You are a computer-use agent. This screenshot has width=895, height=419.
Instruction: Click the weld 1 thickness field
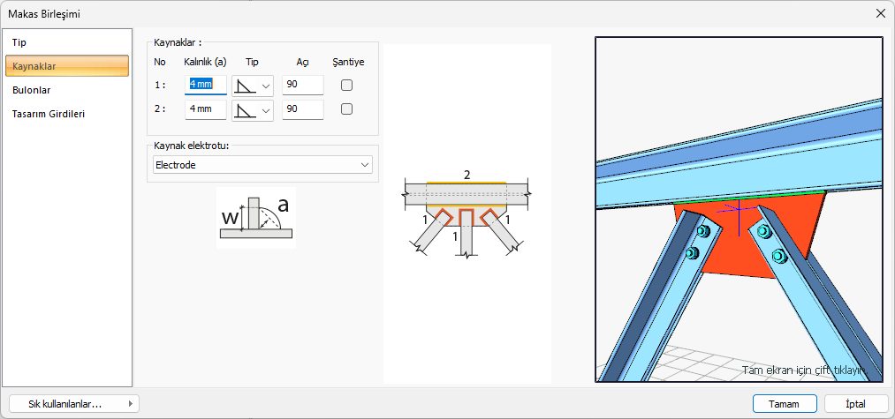pyautogui.click(x=205, y=85)
